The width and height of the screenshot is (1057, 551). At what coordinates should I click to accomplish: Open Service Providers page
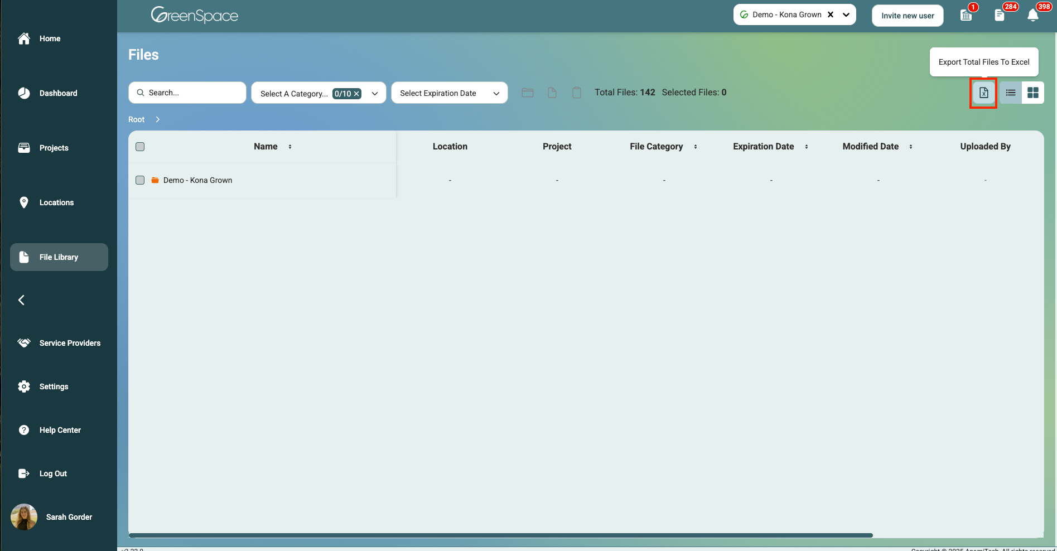[59, 343]
